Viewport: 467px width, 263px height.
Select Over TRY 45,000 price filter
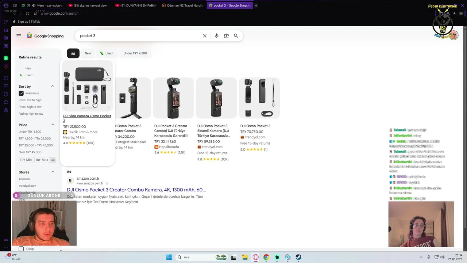(x=30, y=152)
